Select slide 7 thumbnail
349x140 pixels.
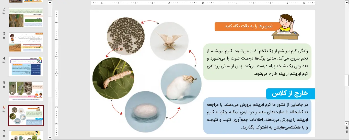[x=26, y=135]
